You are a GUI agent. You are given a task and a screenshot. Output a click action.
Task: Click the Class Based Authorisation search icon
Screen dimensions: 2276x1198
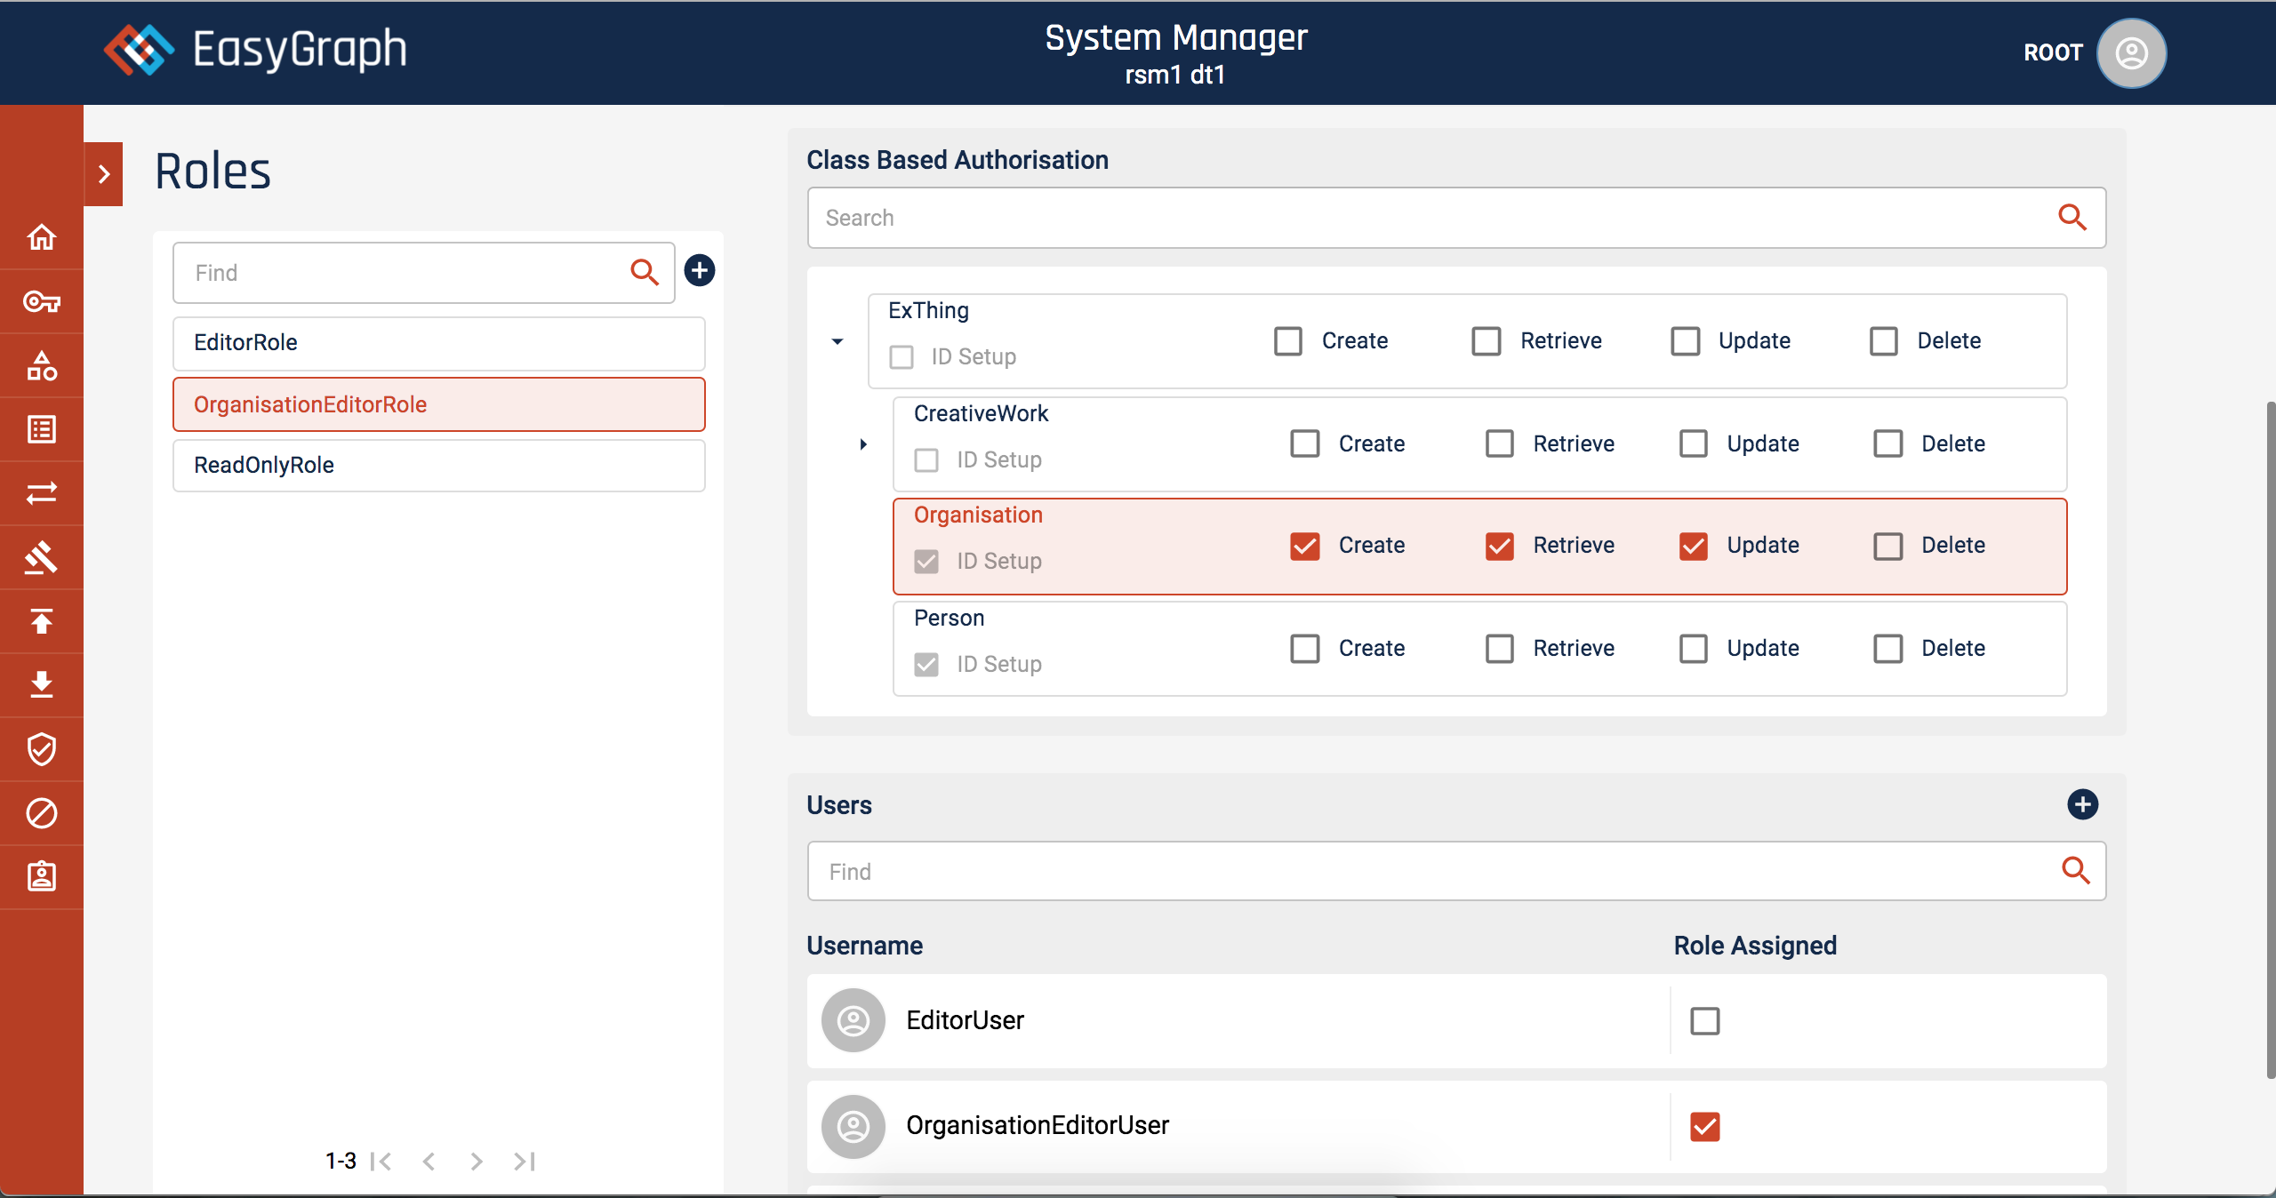[2072, 217]
